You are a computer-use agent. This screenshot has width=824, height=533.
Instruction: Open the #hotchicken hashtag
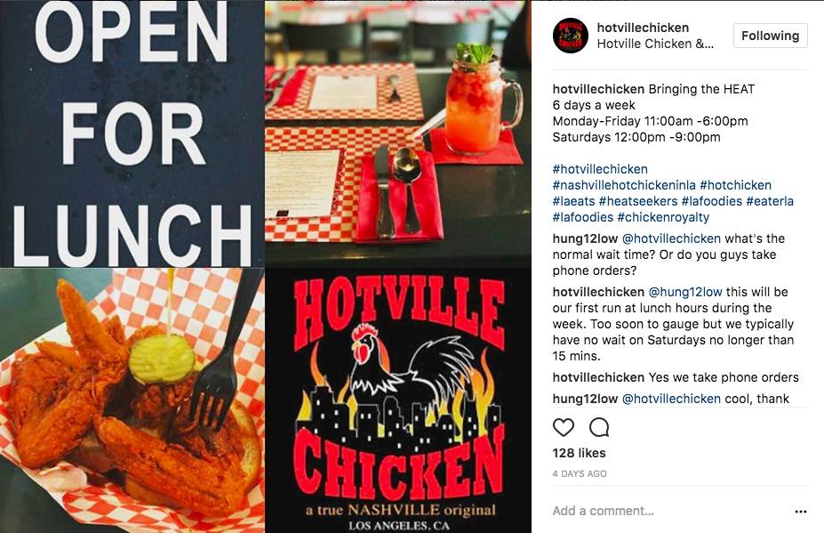click(736, 185)
